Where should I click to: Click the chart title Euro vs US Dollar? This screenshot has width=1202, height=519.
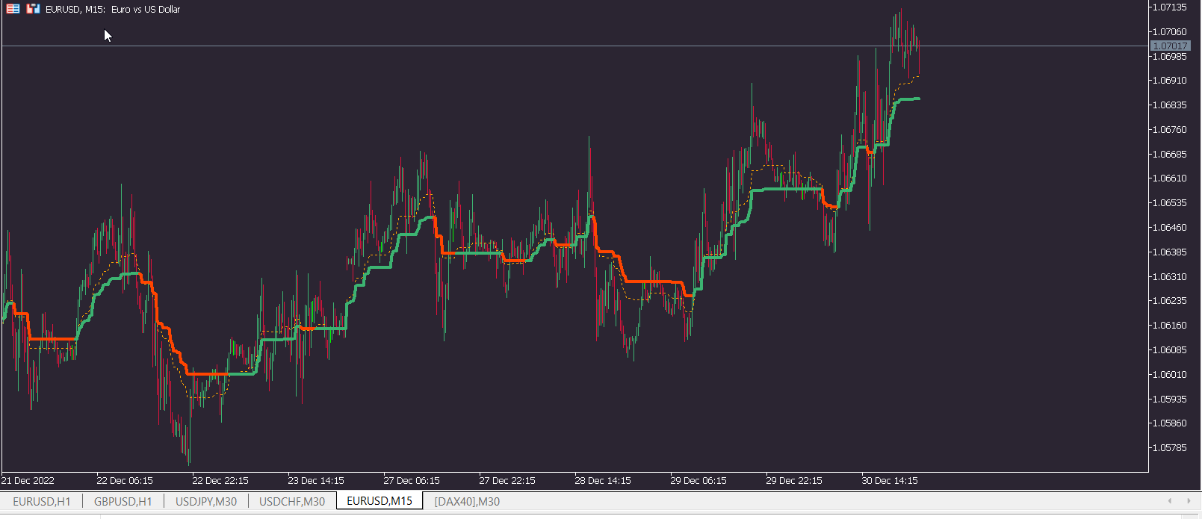[x=146, y=10]
